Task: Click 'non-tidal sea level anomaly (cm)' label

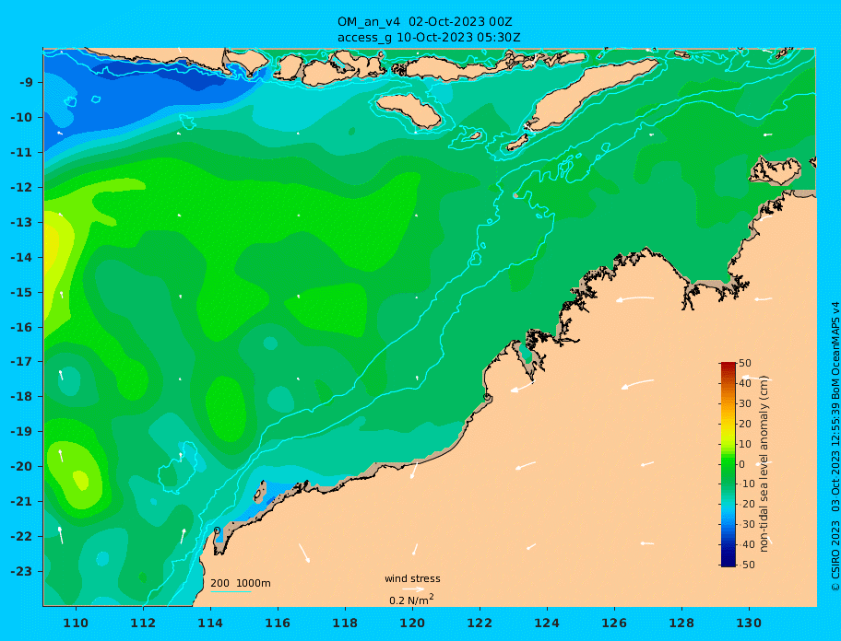Action: pyautogui.click(x=764, y=464)
